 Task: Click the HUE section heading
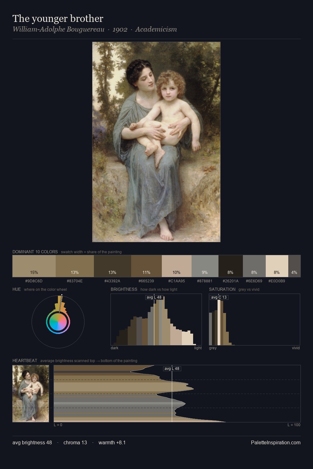pos(17,289)
